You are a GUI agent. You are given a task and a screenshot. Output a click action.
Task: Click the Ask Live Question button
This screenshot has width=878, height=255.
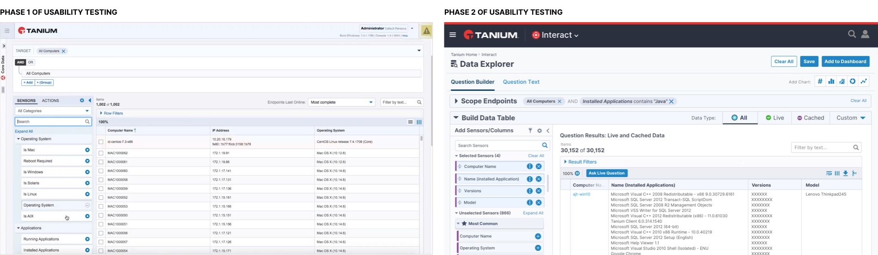606,173
